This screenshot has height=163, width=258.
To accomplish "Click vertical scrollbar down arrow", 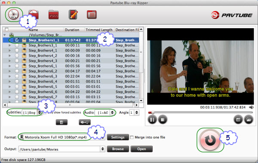I will [x=141, y=100].
